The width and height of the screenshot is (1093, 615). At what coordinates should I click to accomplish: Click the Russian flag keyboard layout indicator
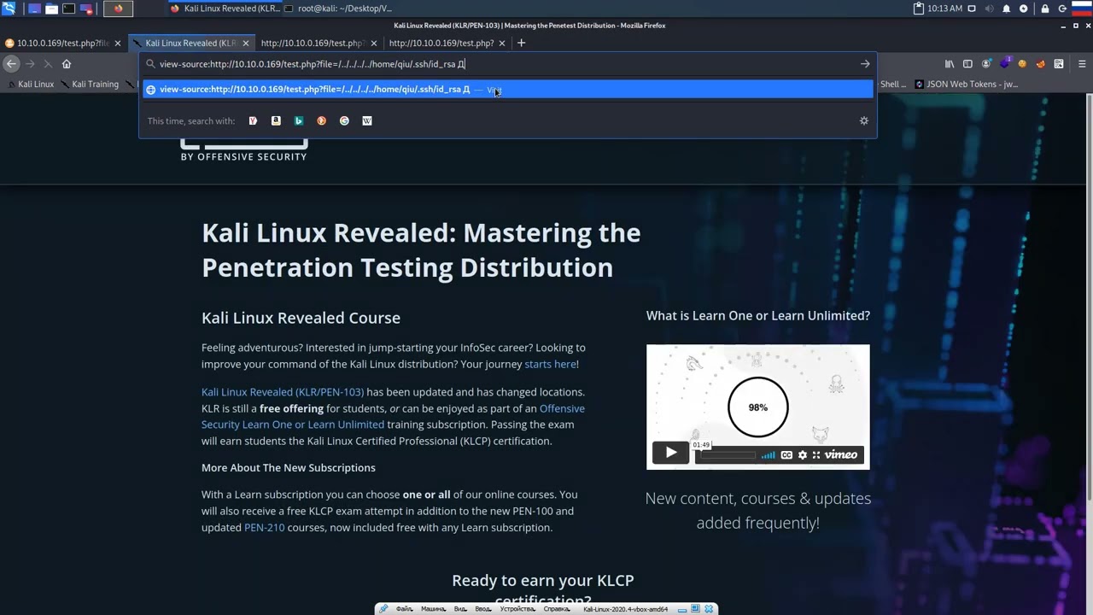(1082, 9)
